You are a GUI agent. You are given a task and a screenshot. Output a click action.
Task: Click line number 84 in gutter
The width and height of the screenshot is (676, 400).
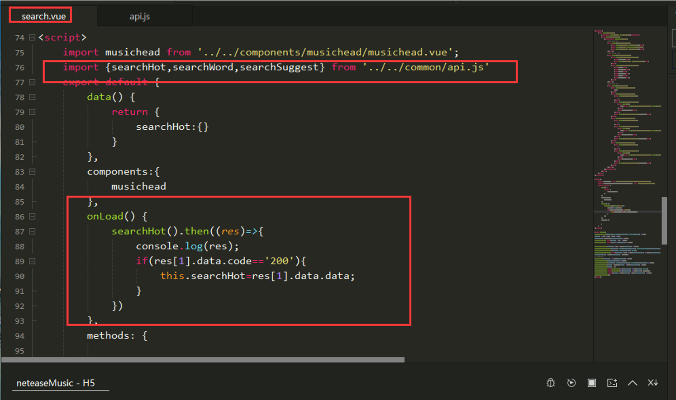[x=19, y=187]
